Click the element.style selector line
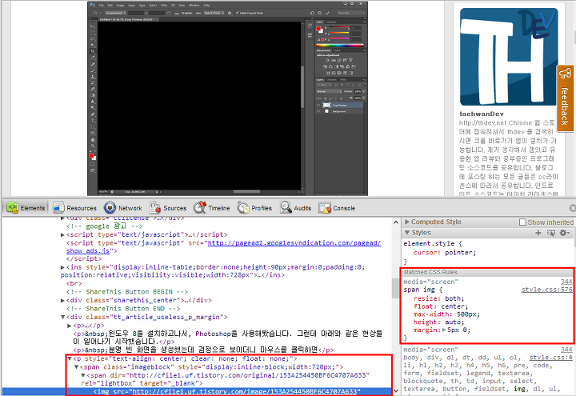The width and height of the screenshot is (576, 396). point(433,243)
